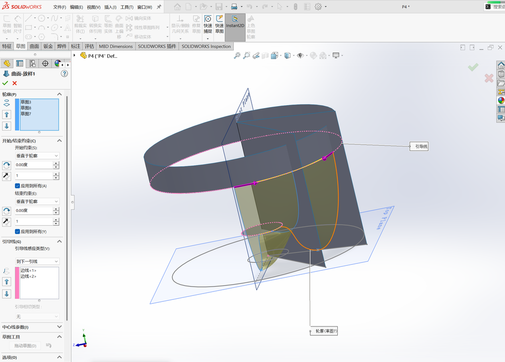Uncheck 应用到所有(Y) for end constraint

click(17, 232)
